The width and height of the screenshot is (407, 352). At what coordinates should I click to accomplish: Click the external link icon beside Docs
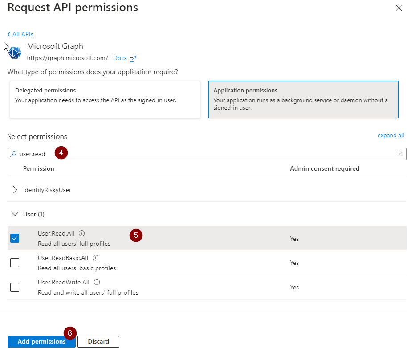[132, 58]
